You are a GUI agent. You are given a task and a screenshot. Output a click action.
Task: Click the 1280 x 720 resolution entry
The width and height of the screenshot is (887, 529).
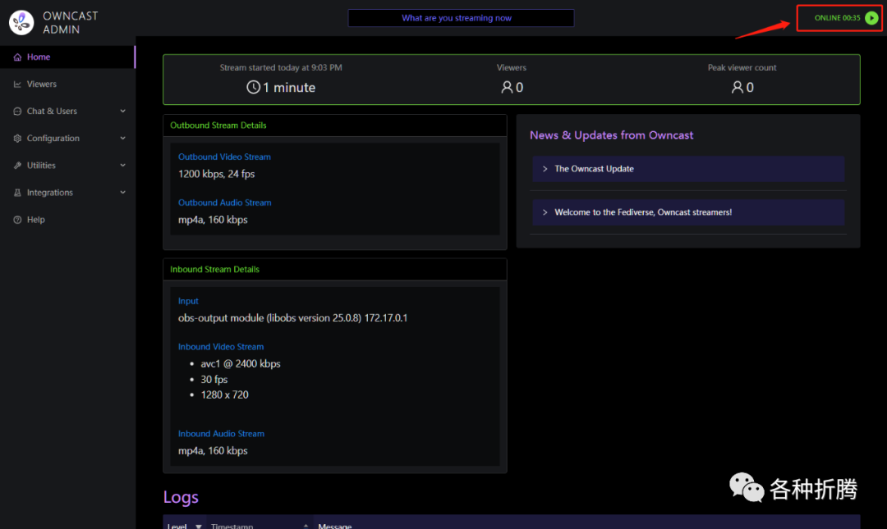click(x=224, y=395)
